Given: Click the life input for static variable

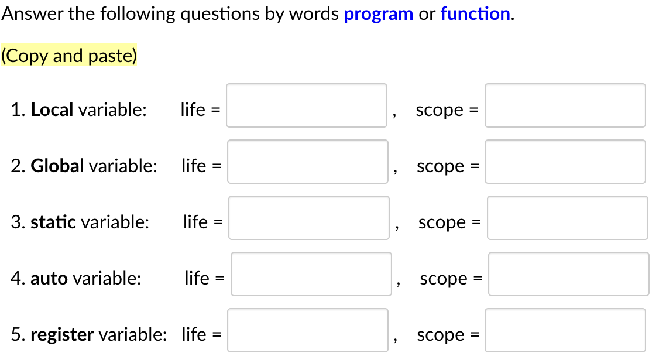Looking at the screenshot, I should click(309, 218).
